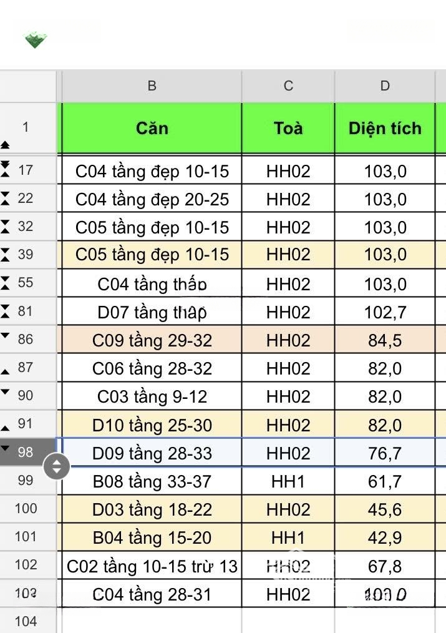Expand hidden rows at row 22

[6, 199]
